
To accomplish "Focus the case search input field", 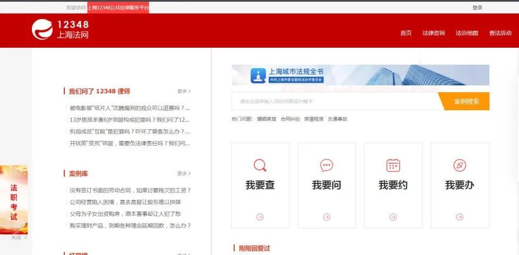I will (335, 101).
